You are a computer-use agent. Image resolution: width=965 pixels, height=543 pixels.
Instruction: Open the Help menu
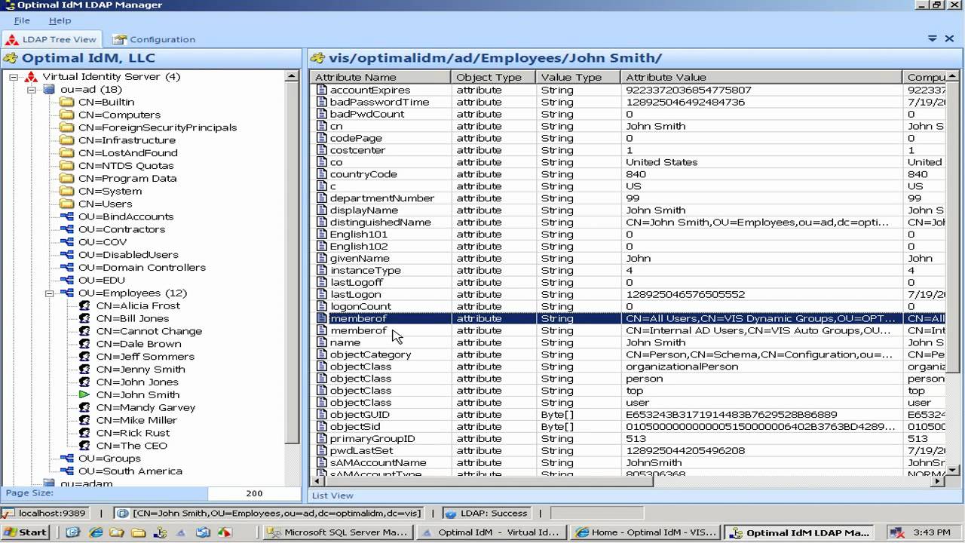(60, 20)
